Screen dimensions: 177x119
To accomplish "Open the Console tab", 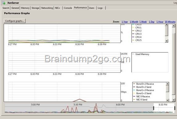I will coord(68,8).
